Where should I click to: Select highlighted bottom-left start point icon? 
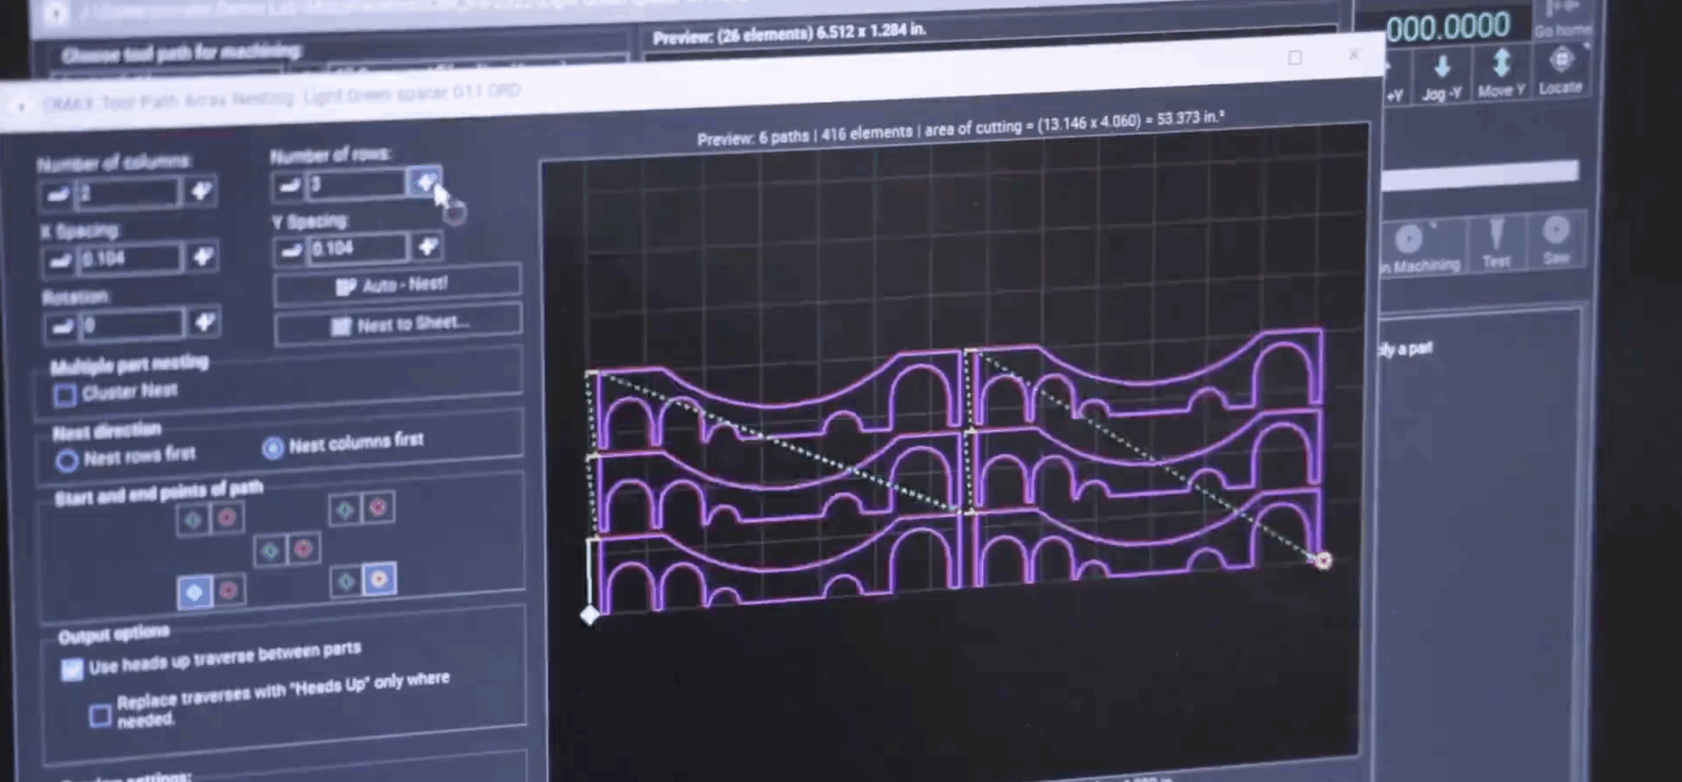tap(194, 592)
